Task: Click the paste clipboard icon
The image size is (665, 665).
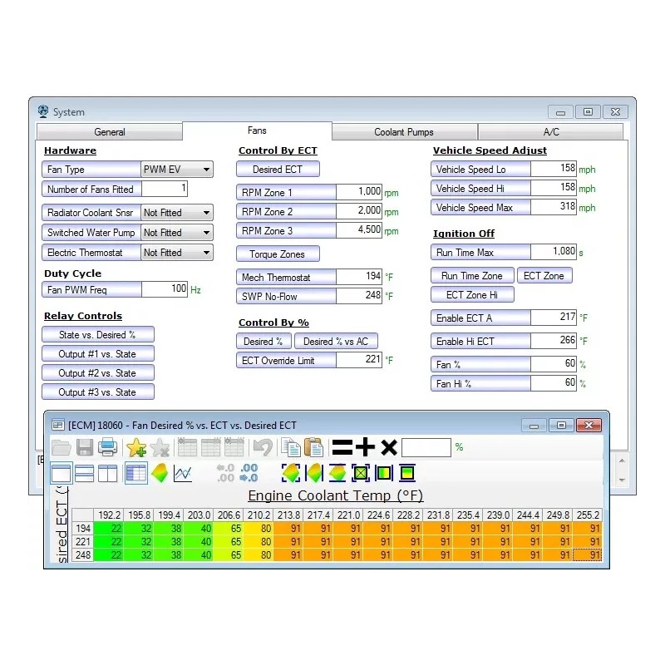Action: [x=313, y=447]
